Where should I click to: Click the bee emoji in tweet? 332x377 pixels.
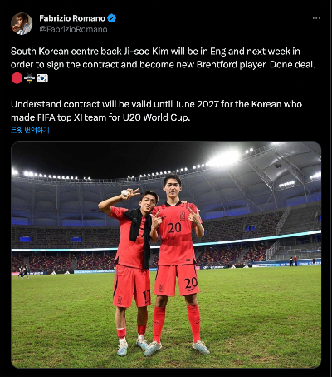[x=29, y=78]
